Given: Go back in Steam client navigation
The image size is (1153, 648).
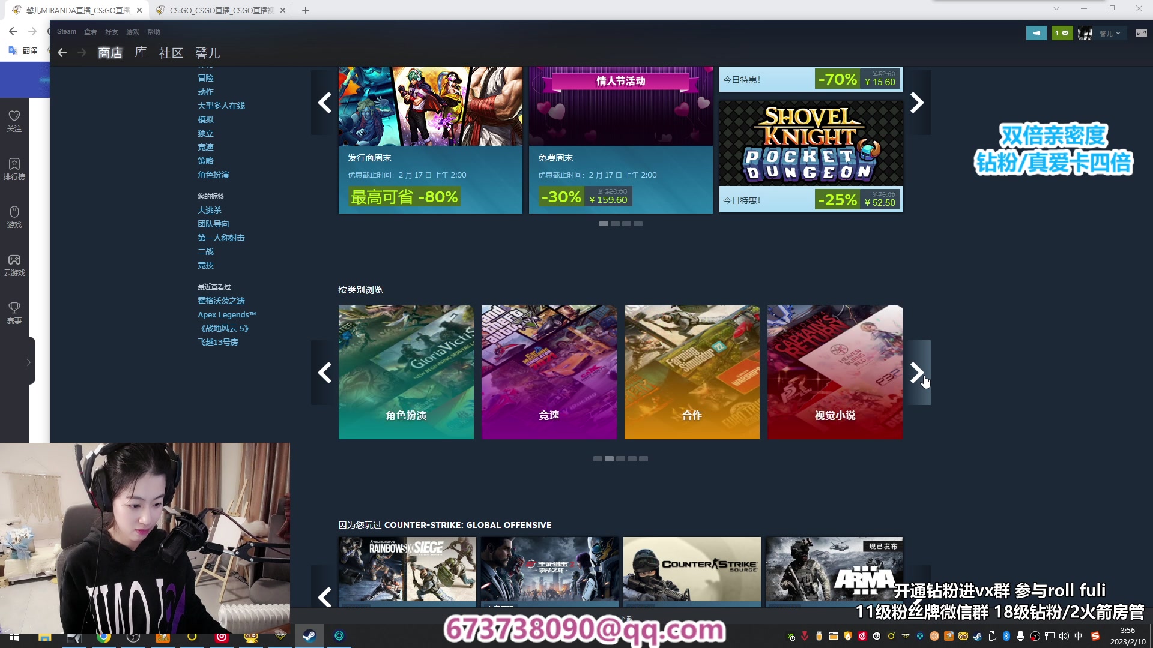Looking at the screenshot, I should pos(62,53).
